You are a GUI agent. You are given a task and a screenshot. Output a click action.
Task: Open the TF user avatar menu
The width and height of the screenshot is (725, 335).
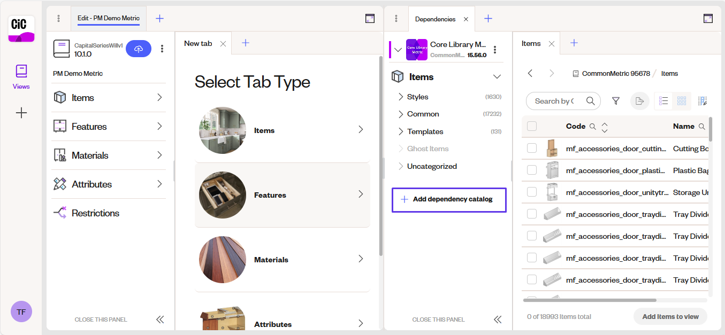coord(21,311)
